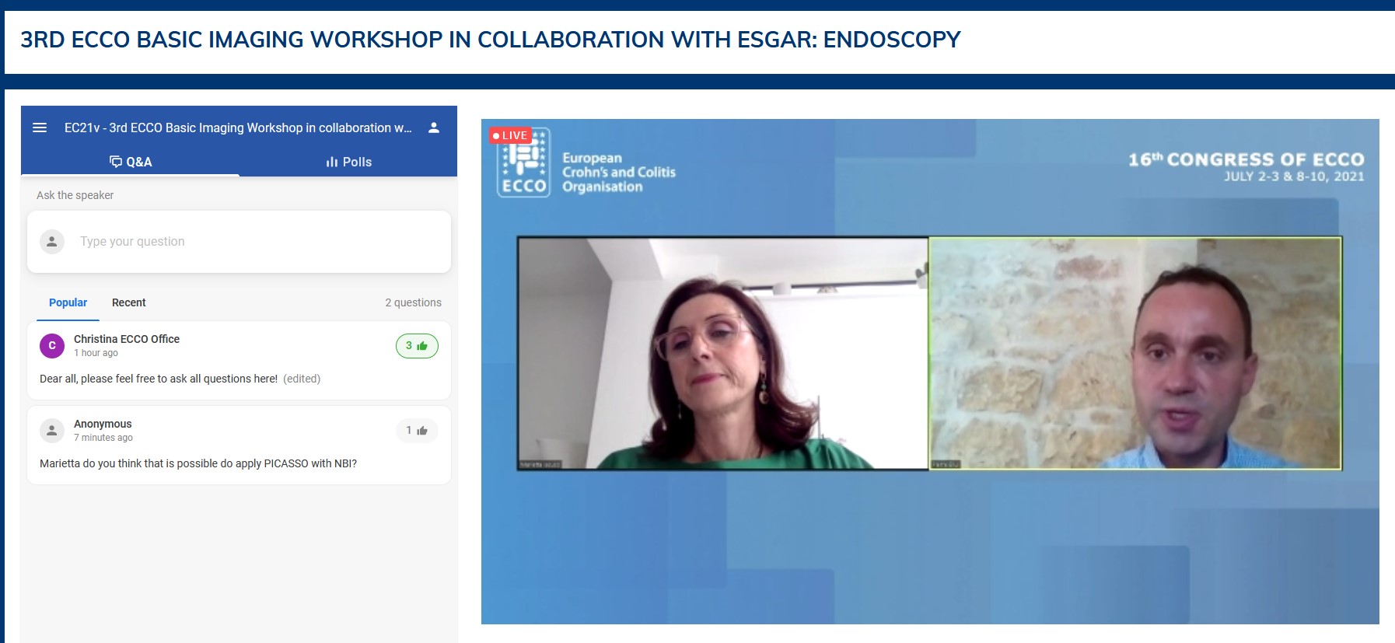
Task: Click the Anonymous user avatar icon
Action: point(52,431)
